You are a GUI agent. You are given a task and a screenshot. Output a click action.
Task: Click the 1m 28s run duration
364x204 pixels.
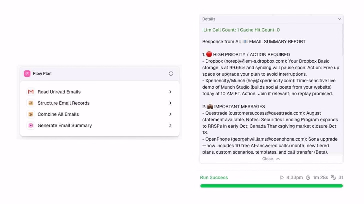pos(320,177)
